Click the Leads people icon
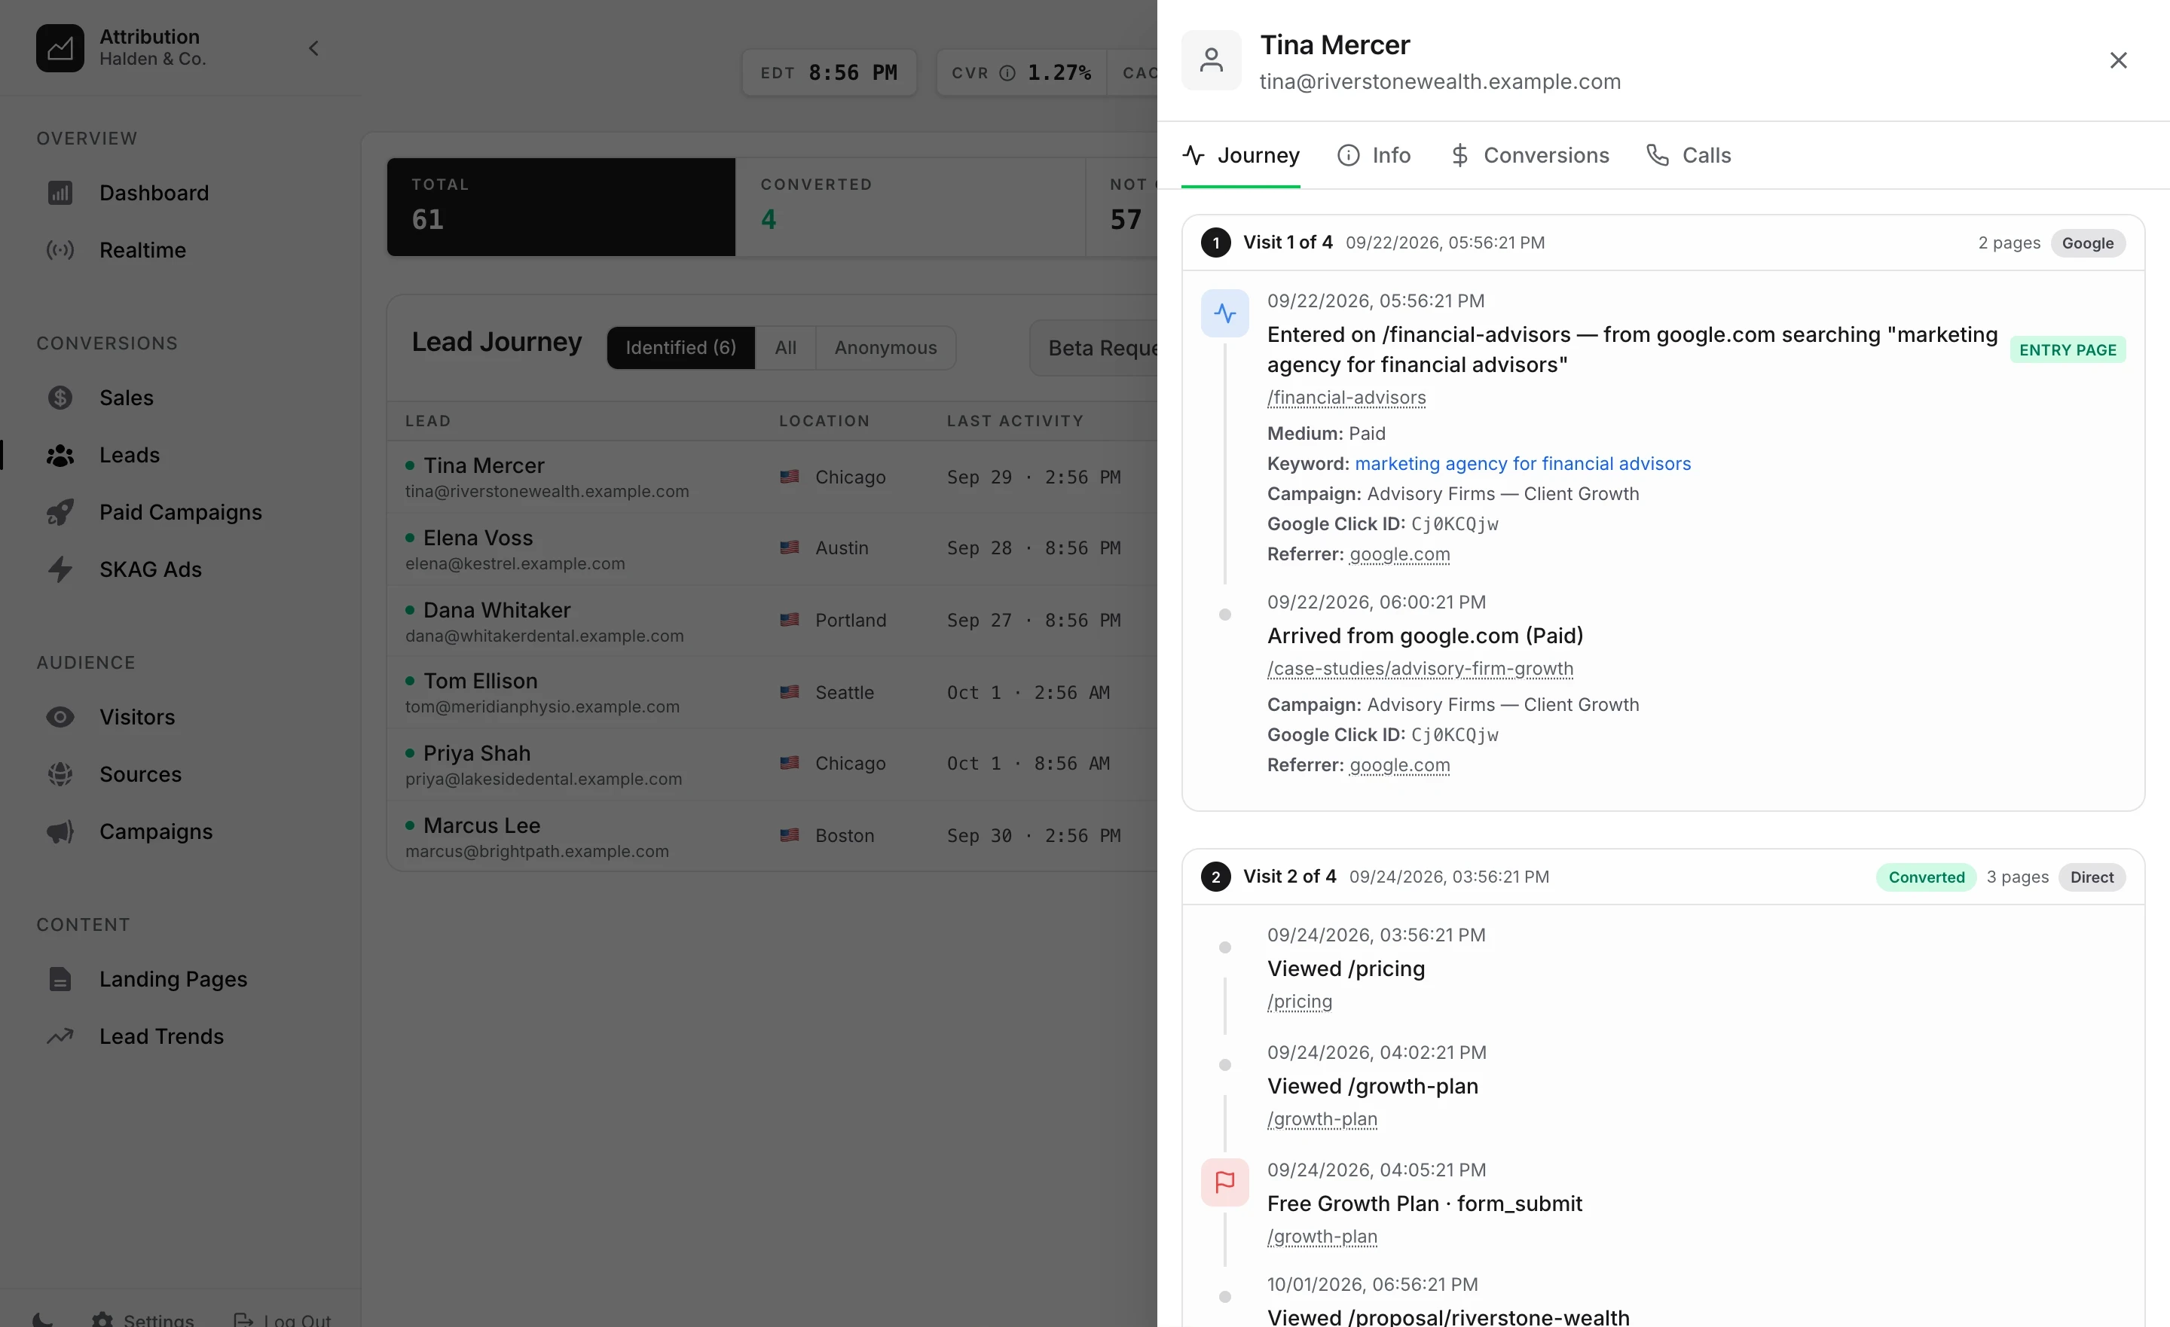This screenshot has height=1327, width=2170. [x=60, y=455]
